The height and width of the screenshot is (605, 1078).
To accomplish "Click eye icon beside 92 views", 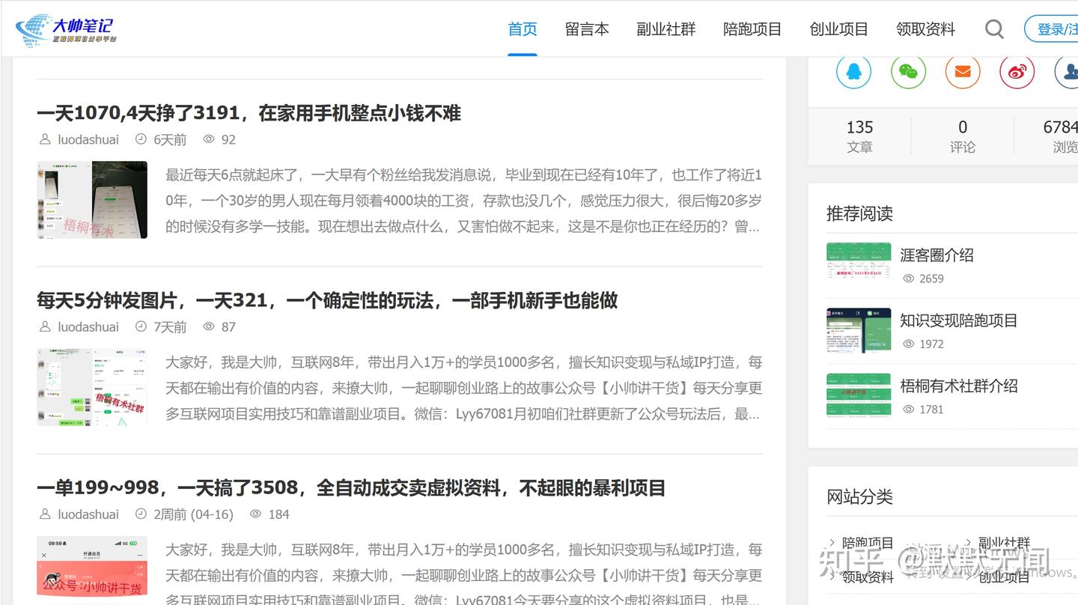I will 209,139.
